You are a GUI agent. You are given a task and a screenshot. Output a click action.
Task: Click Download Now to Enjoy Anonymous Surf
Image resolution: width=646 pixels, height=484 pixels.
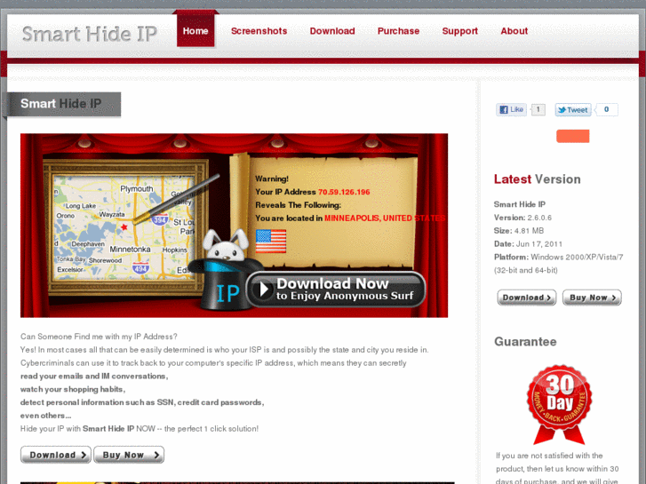(336, 290)
